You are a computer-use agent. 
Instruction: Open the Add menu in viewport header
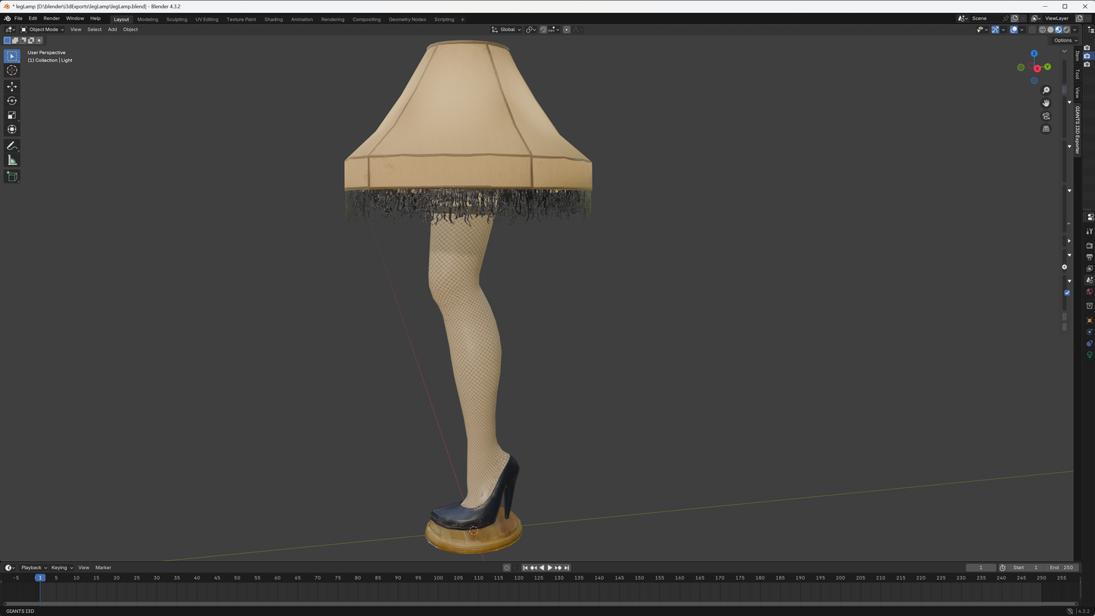tap(112, 30)
